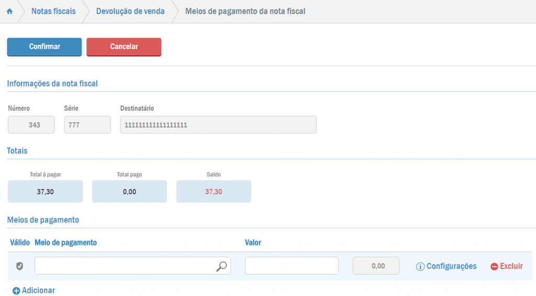The image size is (536, 296).
Task: Click the Total pago value box
Action: (x=129, y=192)
